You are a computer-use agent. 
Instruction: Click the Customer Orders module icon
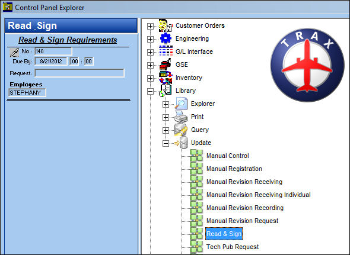[x=166, y=25]
